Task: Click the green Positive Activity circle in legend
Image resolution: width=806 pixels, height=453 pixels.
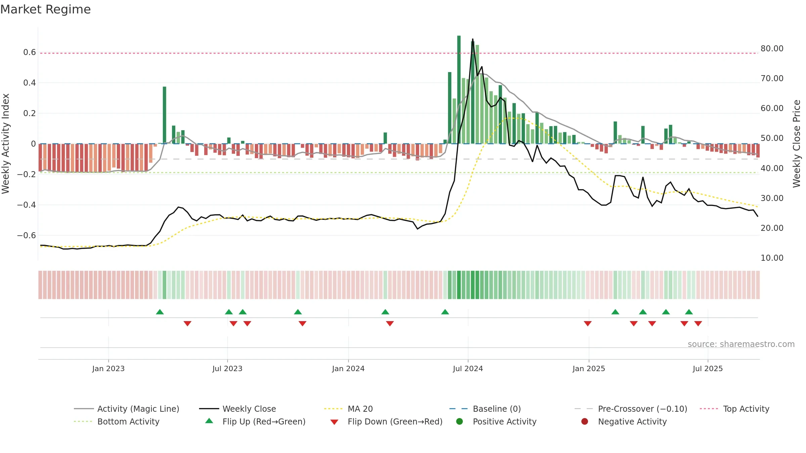Action: click(460, 421)
